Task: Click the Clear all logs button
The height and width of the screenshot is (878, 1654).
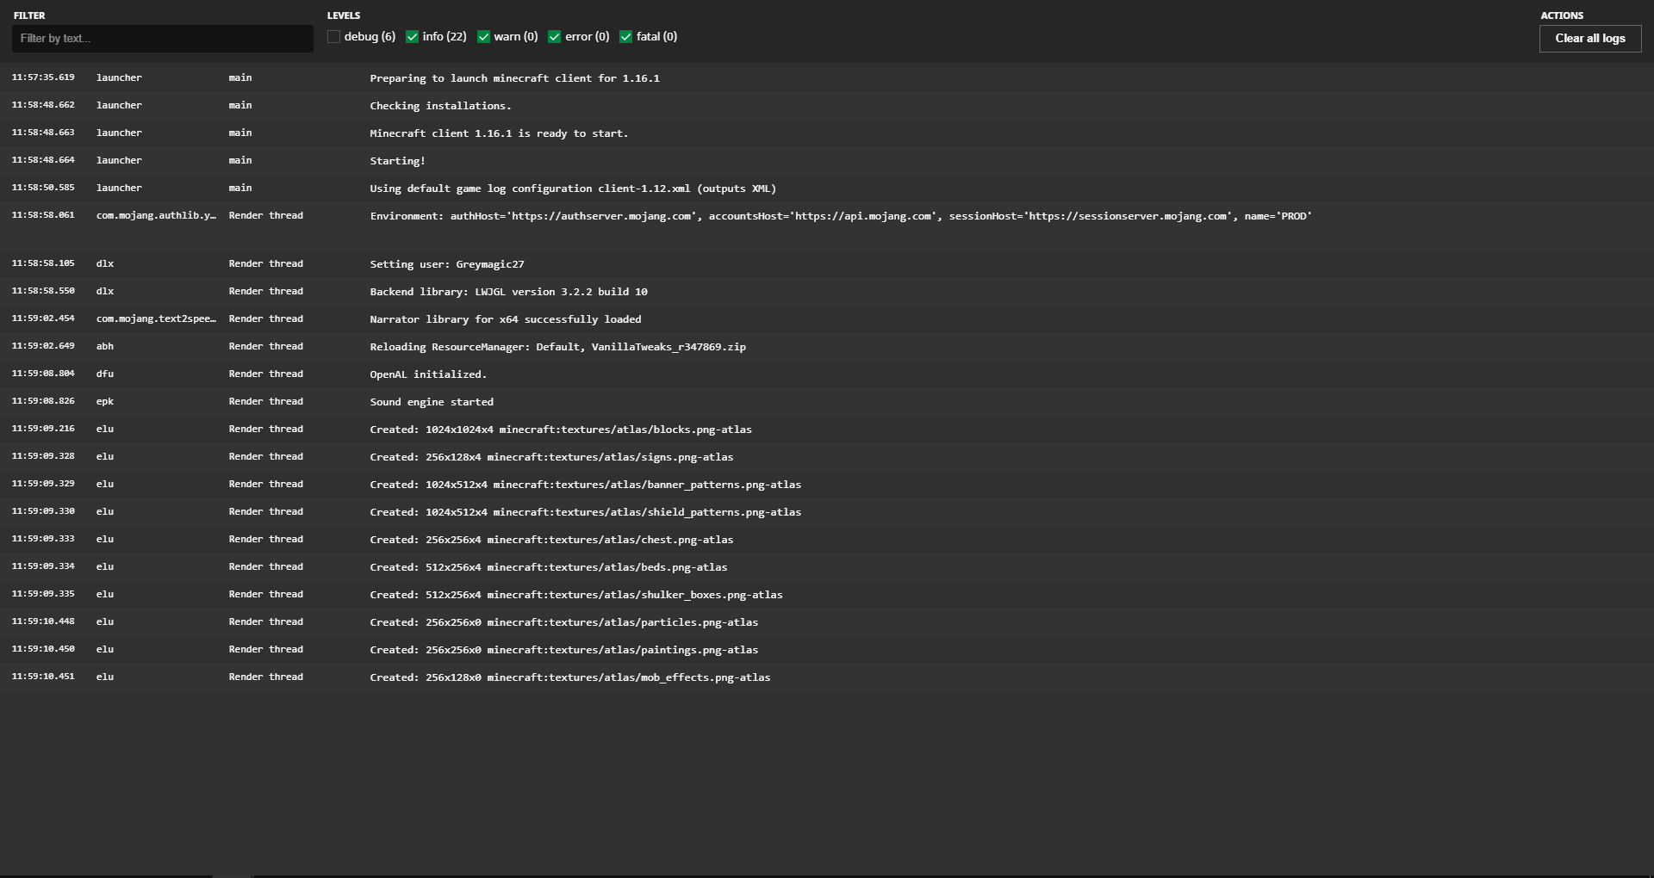Action: [1589, 38]
